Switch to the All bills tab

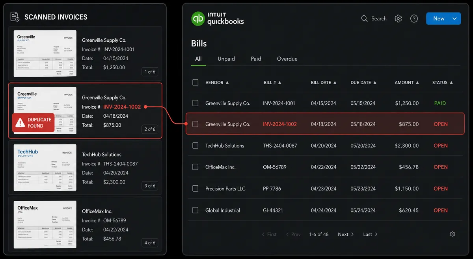[x=198, y=59]
